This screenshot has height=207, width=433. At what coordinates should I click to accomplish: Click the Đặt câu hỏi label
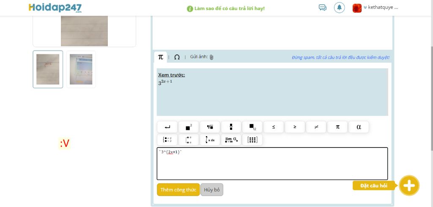click(x=374, y=185)
